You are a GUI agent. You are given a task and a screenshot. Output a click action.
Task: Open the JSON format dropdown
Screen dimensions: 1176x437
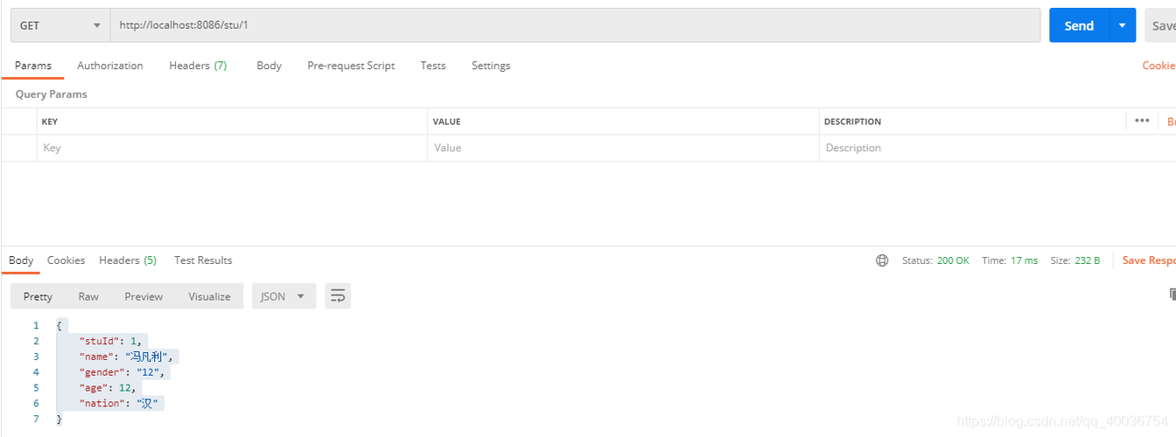283,296
